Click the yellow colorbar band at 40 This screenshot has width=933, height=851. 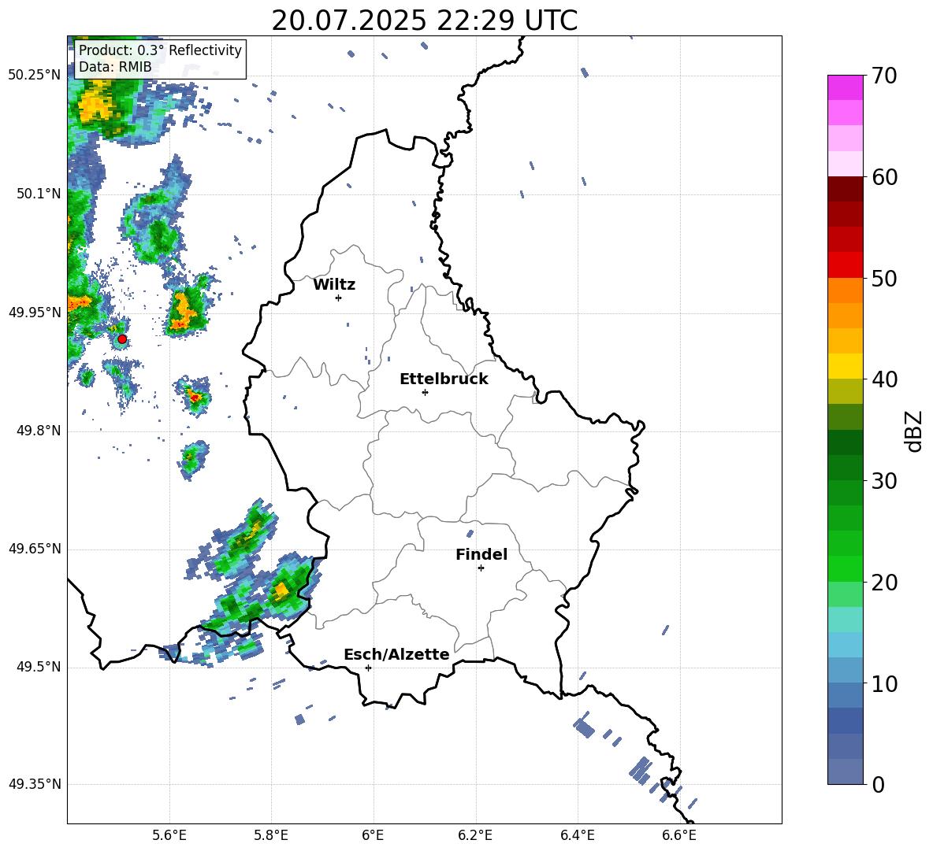[845, 366]
